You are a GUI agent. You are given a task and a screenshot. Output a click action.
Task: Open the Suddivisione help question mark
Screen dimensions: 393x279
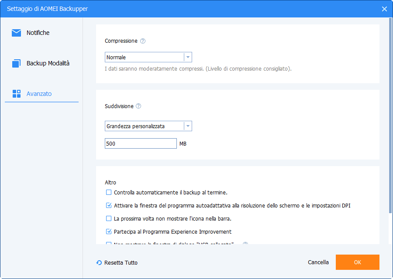click(138, 106)
